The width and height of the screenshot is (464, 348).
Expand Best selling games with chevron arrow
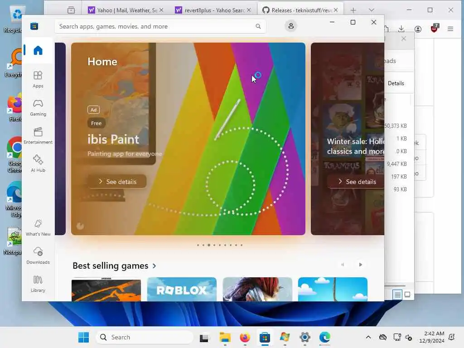pos(154,266)
